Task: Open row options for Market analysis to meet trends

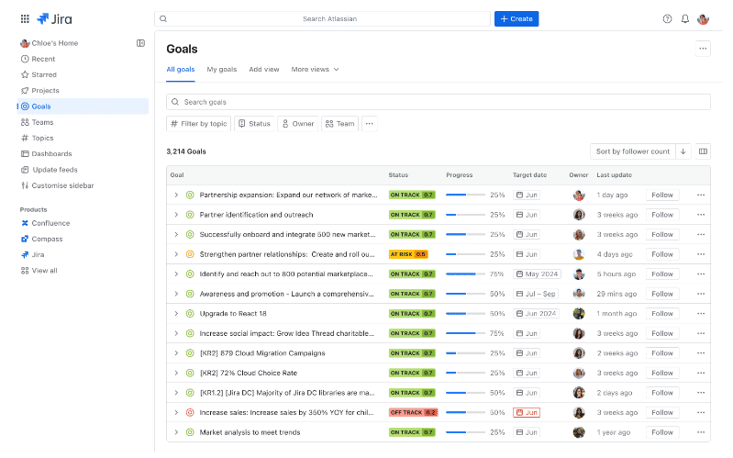Action: pos(701,432)
